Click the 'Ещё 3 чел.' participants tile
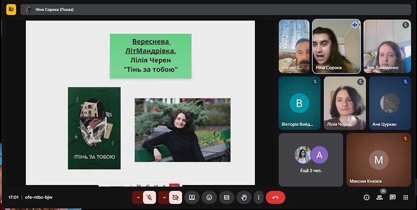This screenshot has height=210, width=417. point(310,160)
